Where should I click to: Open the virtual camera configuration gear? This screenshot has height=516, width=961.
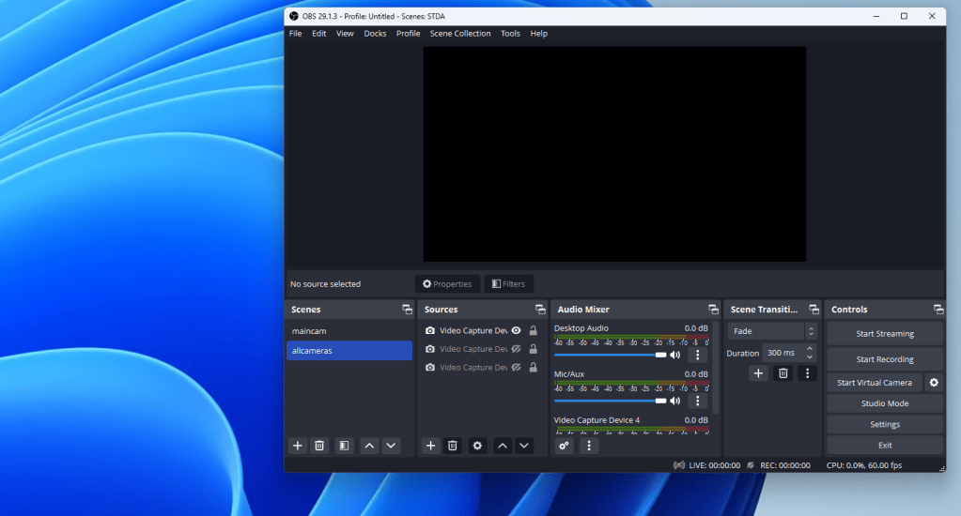click(934, 383)
